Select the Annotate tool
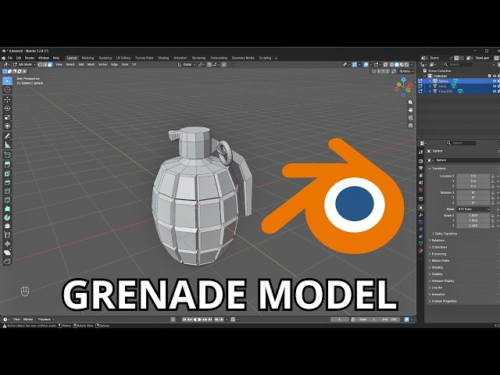This screenshot has height=375, width=500. [7, 136]
